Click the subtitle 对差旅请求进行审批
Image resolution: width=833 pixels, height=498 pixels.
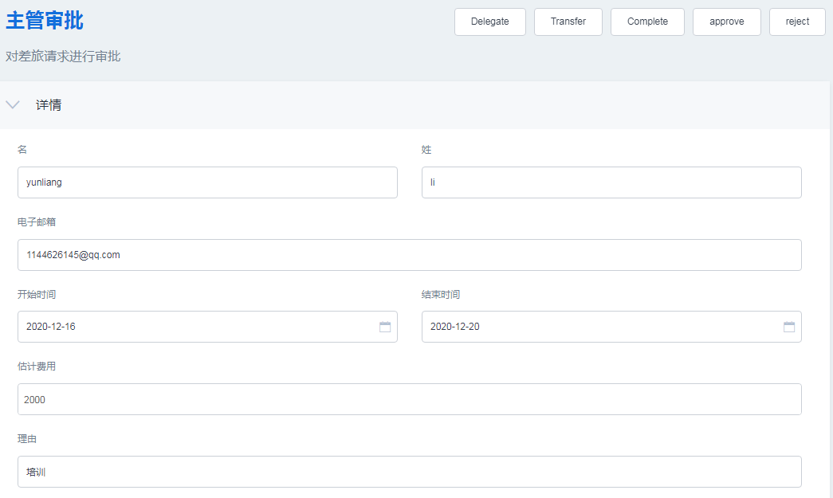pyautogui.click(x=63, y=57)
